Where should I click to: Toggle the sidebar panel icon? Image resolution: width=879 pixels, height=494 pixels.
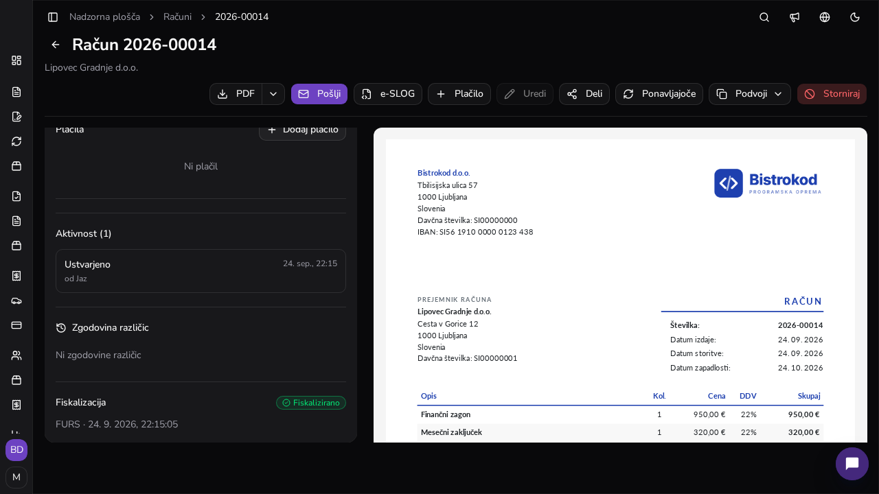(x=53, y=17)
